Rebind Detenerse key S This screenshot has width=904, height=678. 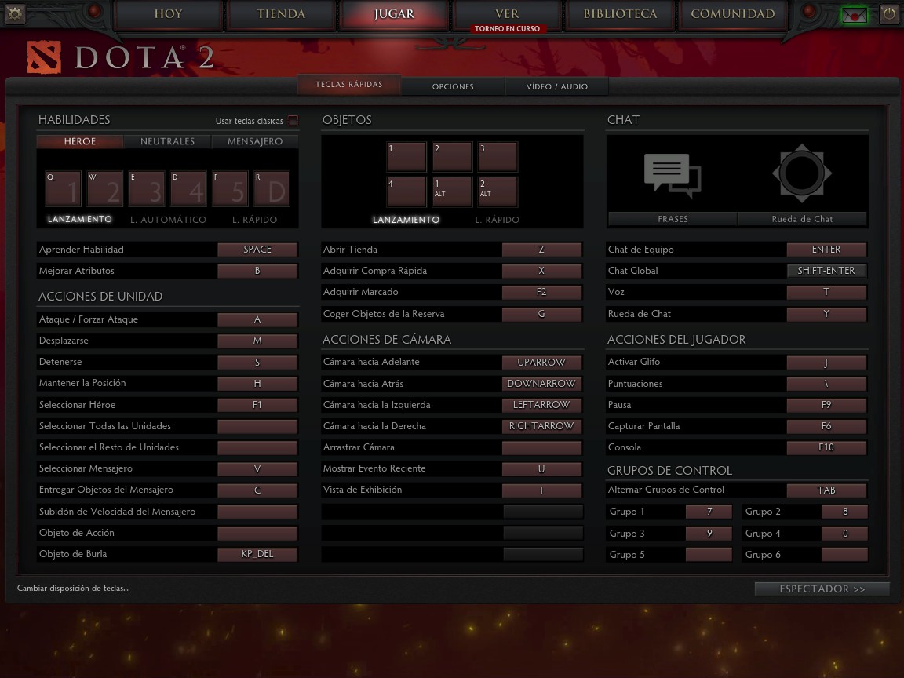257,362
